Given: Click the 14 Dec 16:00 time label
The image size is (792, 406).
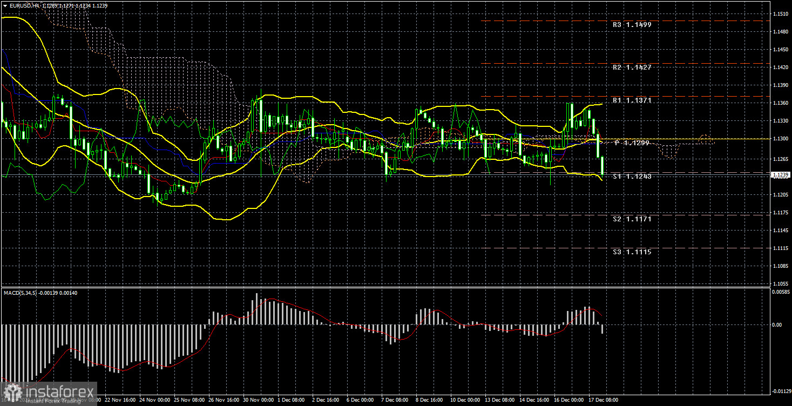Looking at the screenshot, I should (x=534, y=401).
